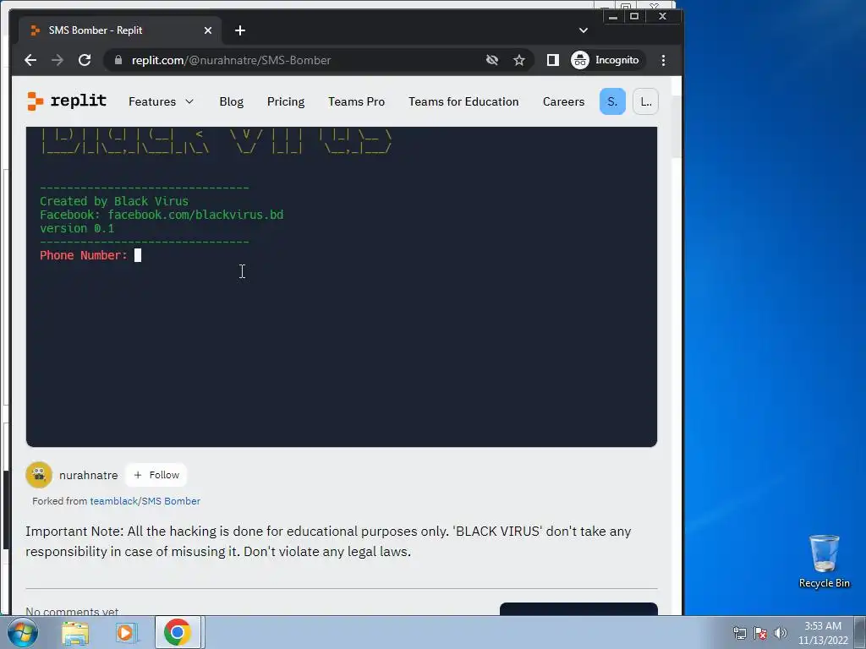Click the facebook.com/blackvirus.bd text
The width and height of the screenshot is (866, 649).
pos(195,215)
